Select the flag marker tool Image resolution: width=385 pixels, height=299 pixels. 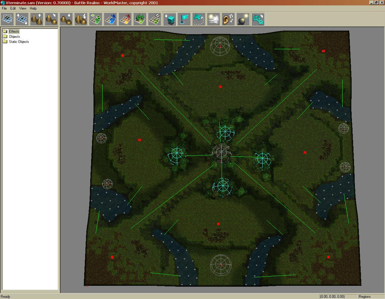pyautogui.click(x=184, y=19)
